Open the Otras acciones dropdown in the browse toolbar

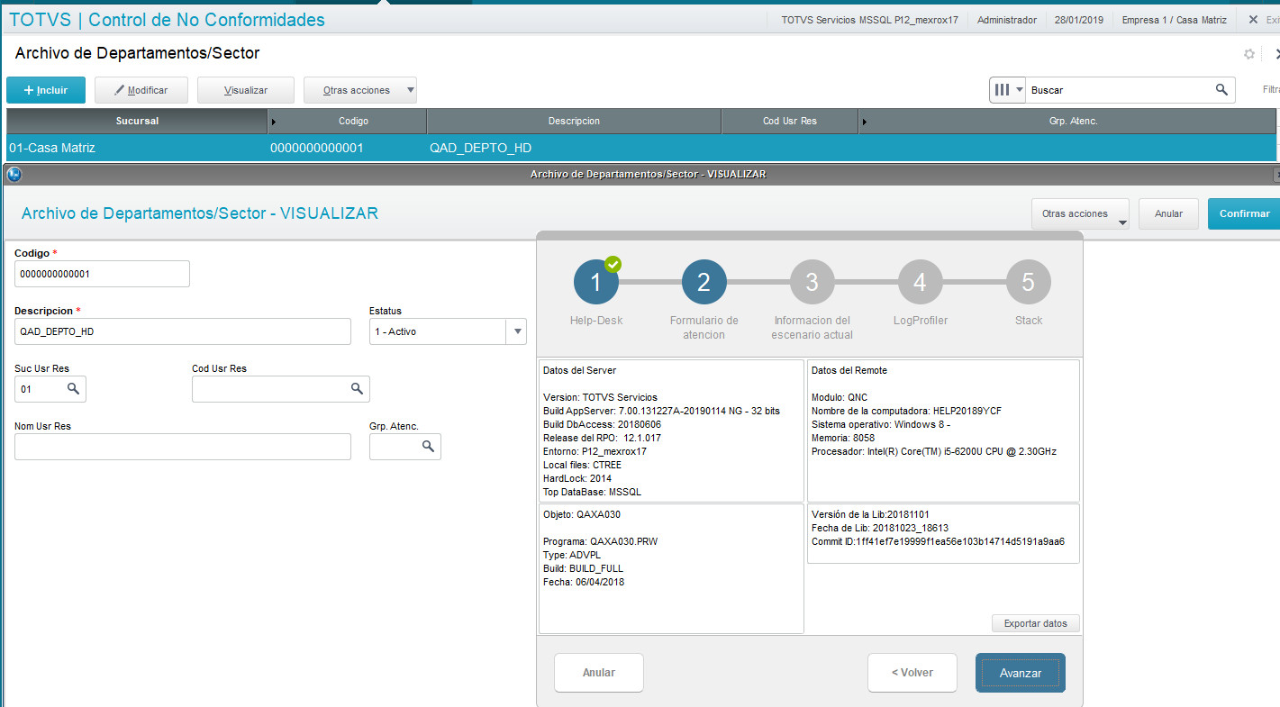tap(360, 90)
